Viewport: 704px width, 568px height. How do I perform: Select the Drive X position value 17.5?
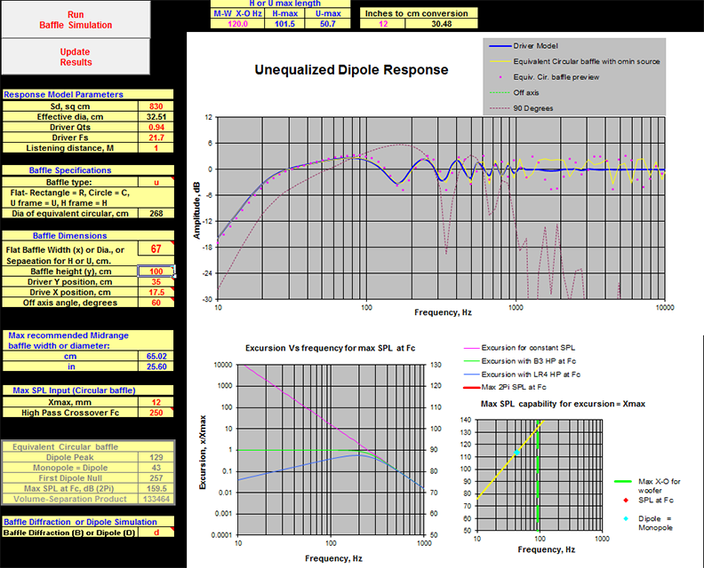156,292
